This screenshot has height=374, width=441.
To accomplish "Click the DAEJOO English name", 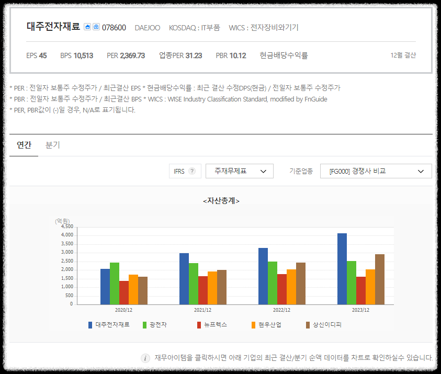I will (148, 28).
